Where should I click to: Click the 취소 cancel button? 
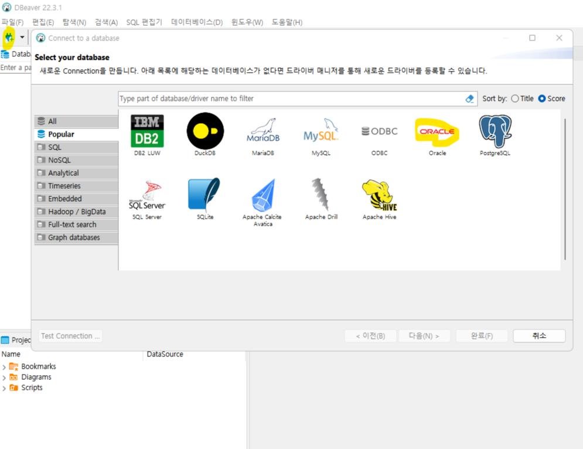tap(539, 336)
